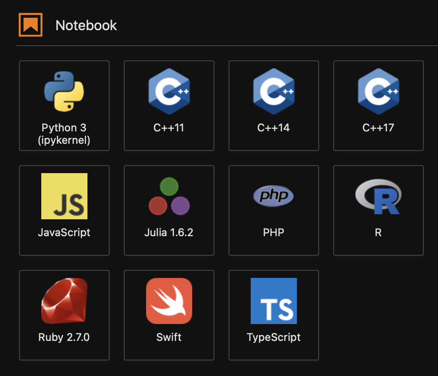Screen dimensions: 438x376
Task: Create a new R notebook
Action: tap(379, 210)
